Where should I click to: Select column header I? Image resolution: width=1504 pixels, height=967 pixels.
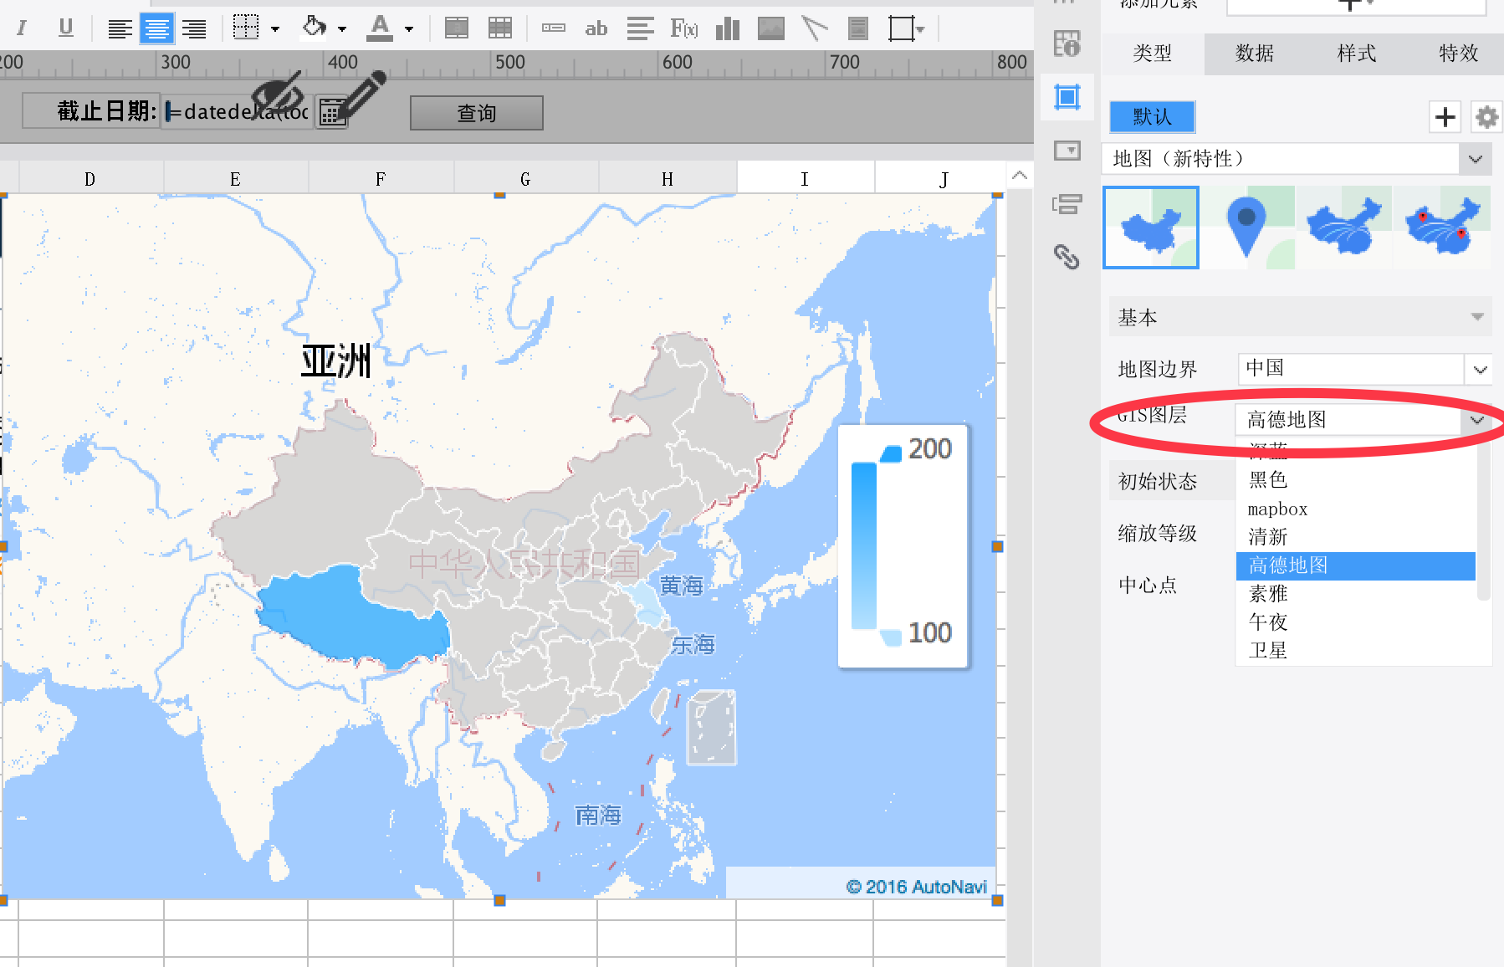(805, 178)
